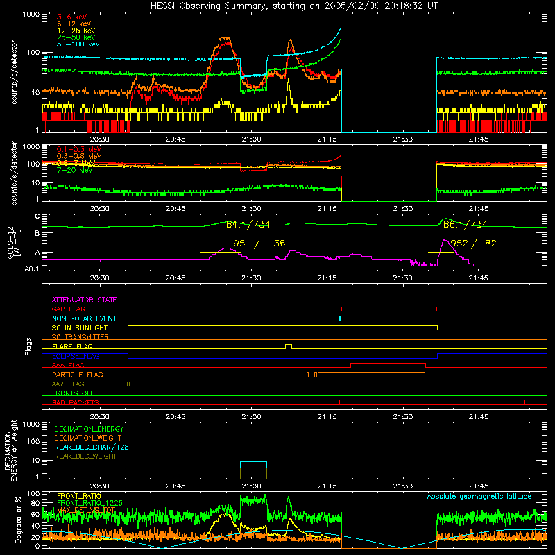555x555 pixels.
Task: Select the NON_SOLAR_EVENT flag label
Action: [84, 318]
